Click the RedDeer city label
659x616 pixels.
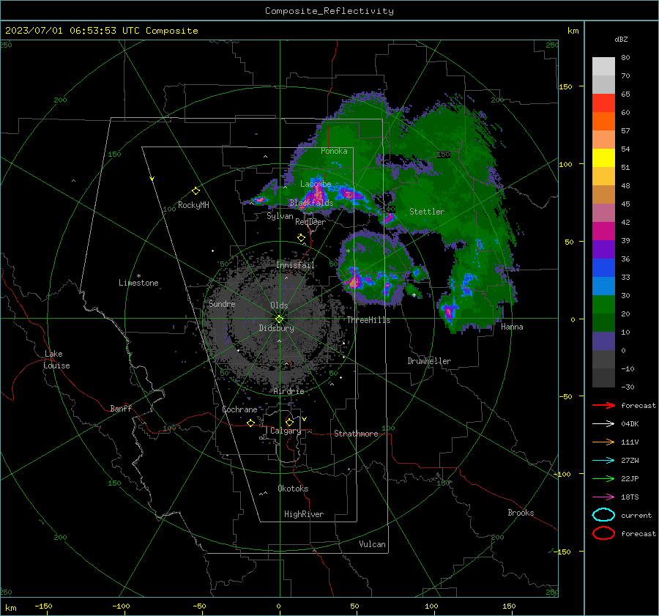point(310,222)
